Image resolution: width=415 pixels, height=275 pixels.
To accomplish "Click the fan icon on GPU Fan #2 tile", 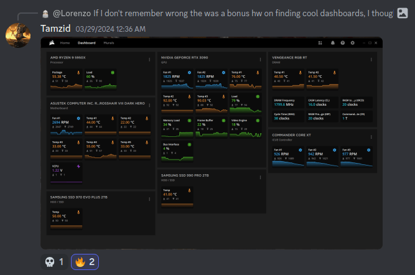I will (x=223, y=73).
